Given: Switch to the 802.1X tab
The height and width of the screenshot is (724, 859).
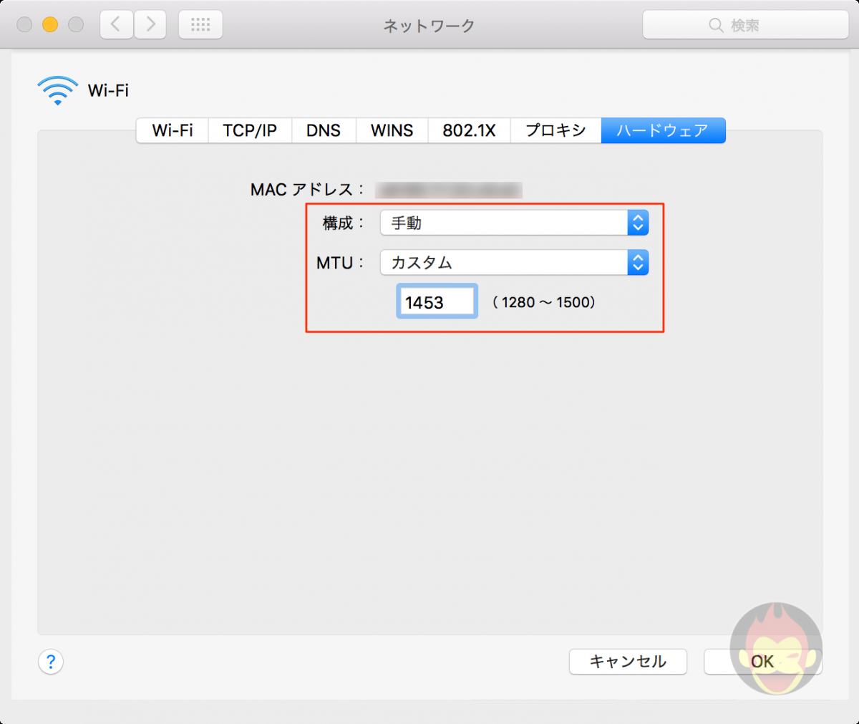Looking at the screenshot, I should (469, 130).
